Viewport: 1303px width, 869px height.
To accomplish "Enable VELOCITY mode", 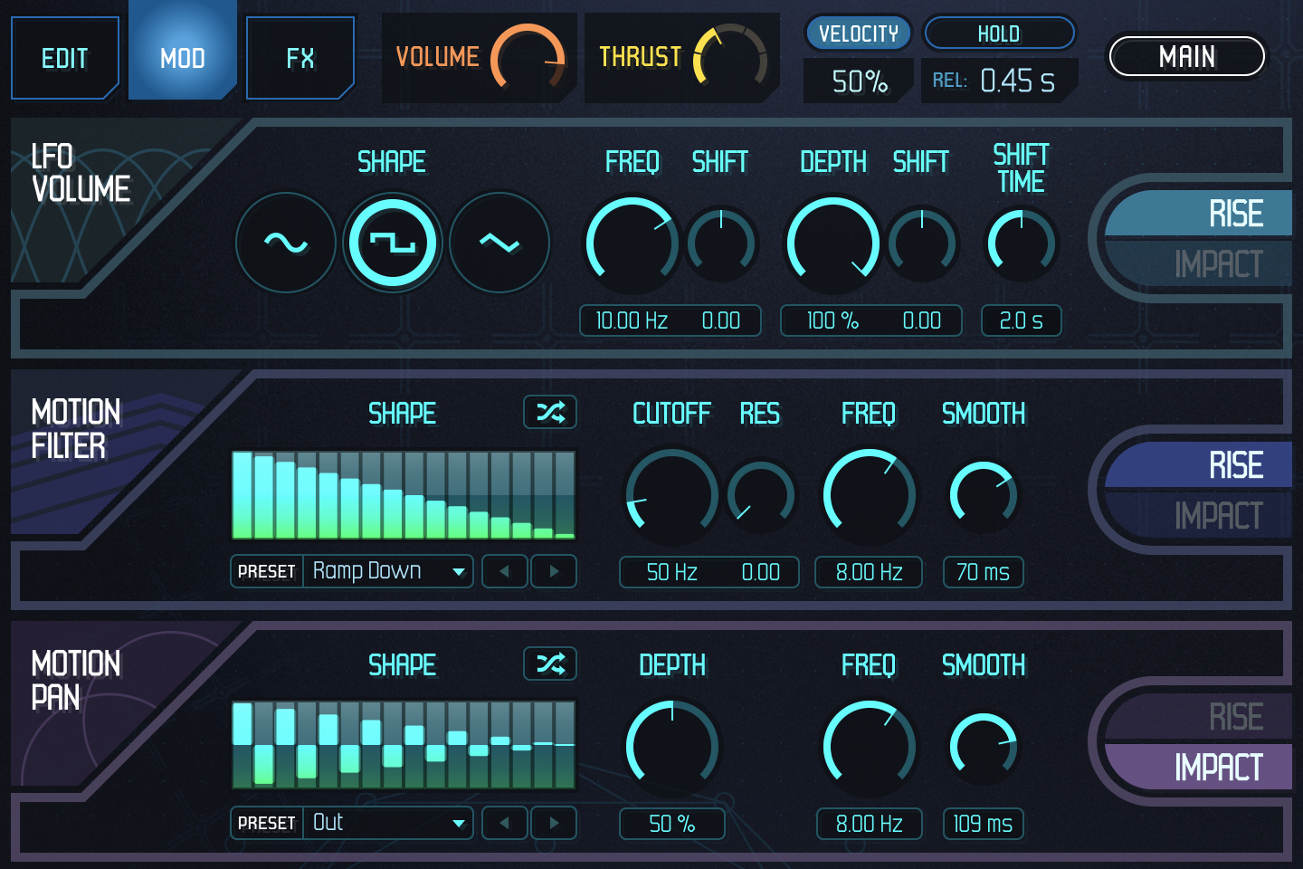I will [858, 33].
